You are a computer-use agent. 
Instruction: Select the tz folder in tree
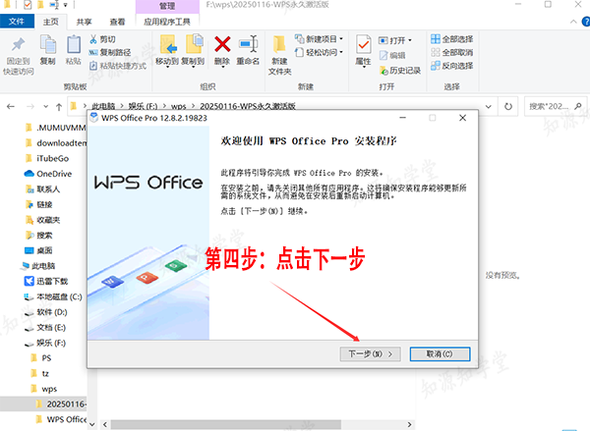point(39,373)
